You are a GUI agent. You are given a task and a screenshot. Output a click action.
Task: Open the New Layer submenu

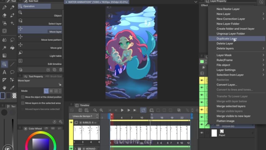pyautogui.click(x=237, y=14)
